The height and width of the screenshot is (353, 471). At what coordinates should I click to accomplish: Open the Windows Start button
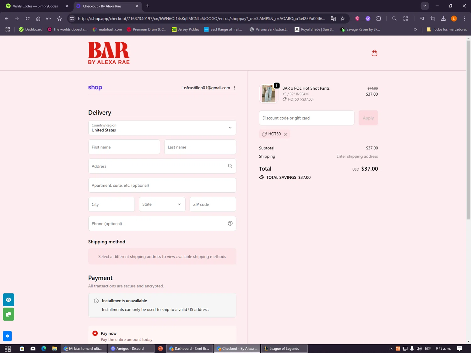click(8, 349)
